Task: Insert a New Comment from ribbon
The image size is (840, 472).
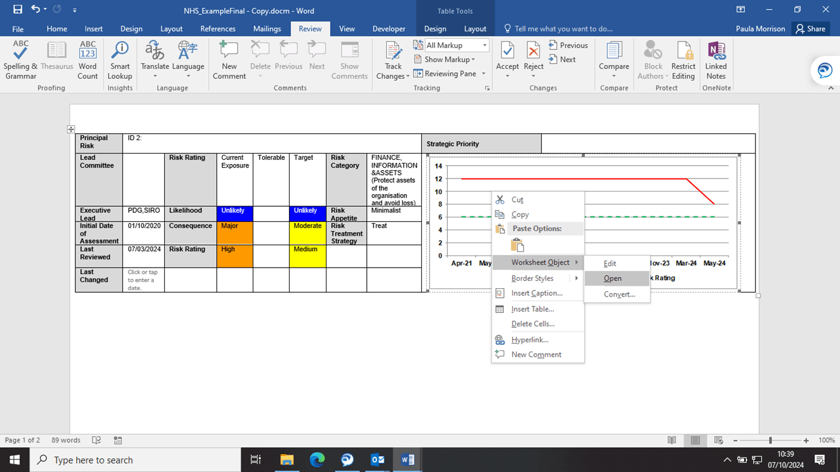Action: [229, 60]
